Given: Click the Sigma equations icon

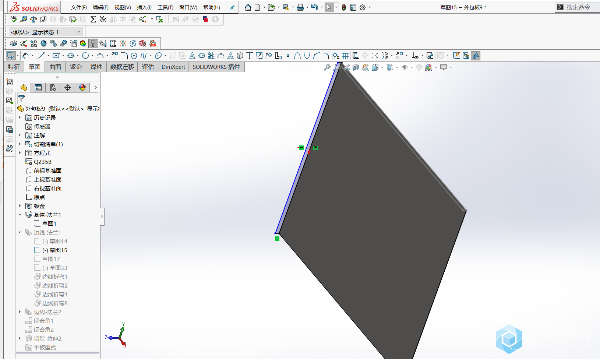Looking at the screenshot, I should coord(93,19).
